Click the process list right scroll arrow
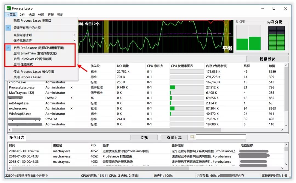This screenshot has width=296, height=183. [282, 130]
